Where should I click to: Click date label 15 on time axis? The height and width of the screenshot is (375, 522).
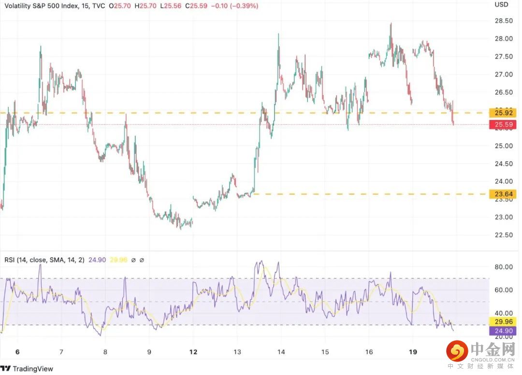tap(325, 352)
